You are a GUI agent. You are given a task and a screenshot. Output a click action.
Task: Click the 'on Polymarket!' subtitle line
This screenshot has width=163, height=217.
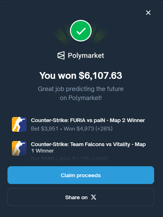point(81,98)
